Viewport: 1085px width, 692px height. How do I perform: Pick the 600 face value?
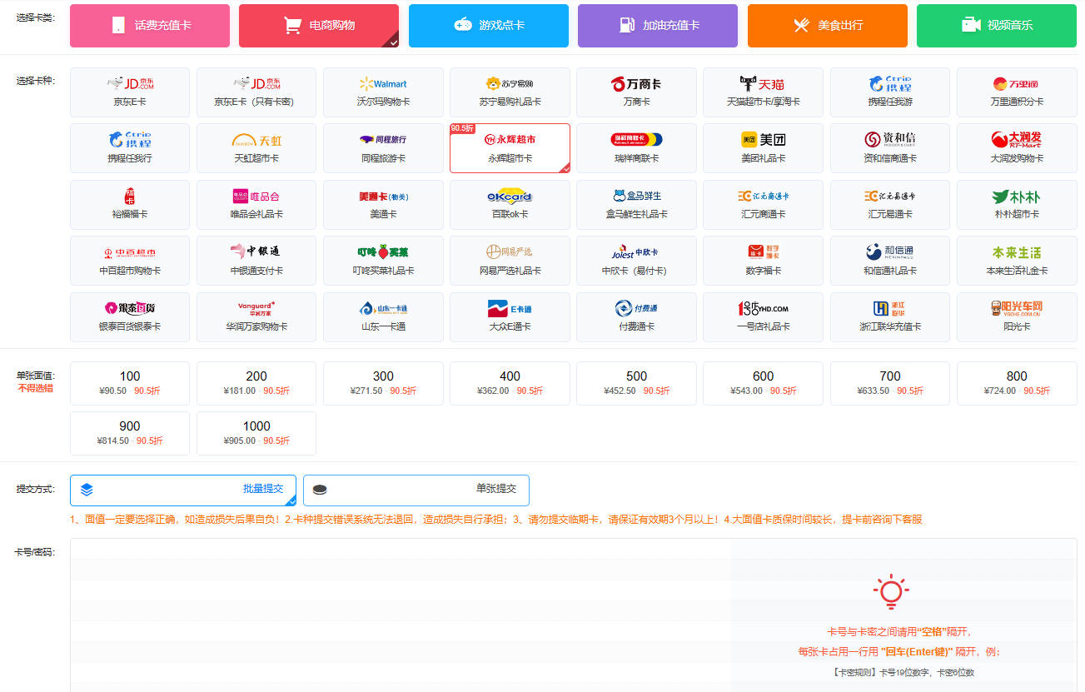[764, 383]
